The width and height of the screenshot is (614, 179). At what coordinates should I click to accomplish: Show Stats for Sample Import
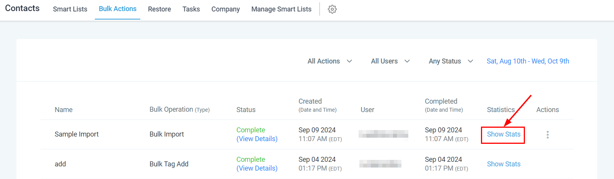504,134
